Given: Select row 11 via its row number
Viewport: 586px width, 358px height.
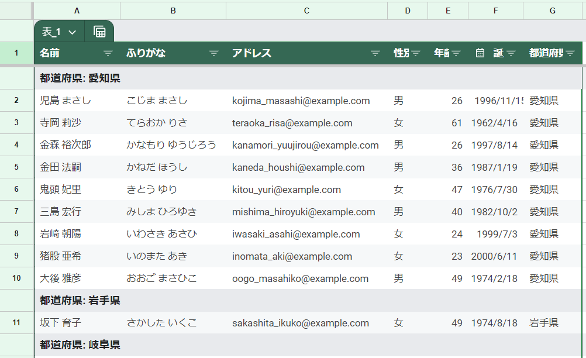Looking at the screenshot, I should tap(16, 323).
